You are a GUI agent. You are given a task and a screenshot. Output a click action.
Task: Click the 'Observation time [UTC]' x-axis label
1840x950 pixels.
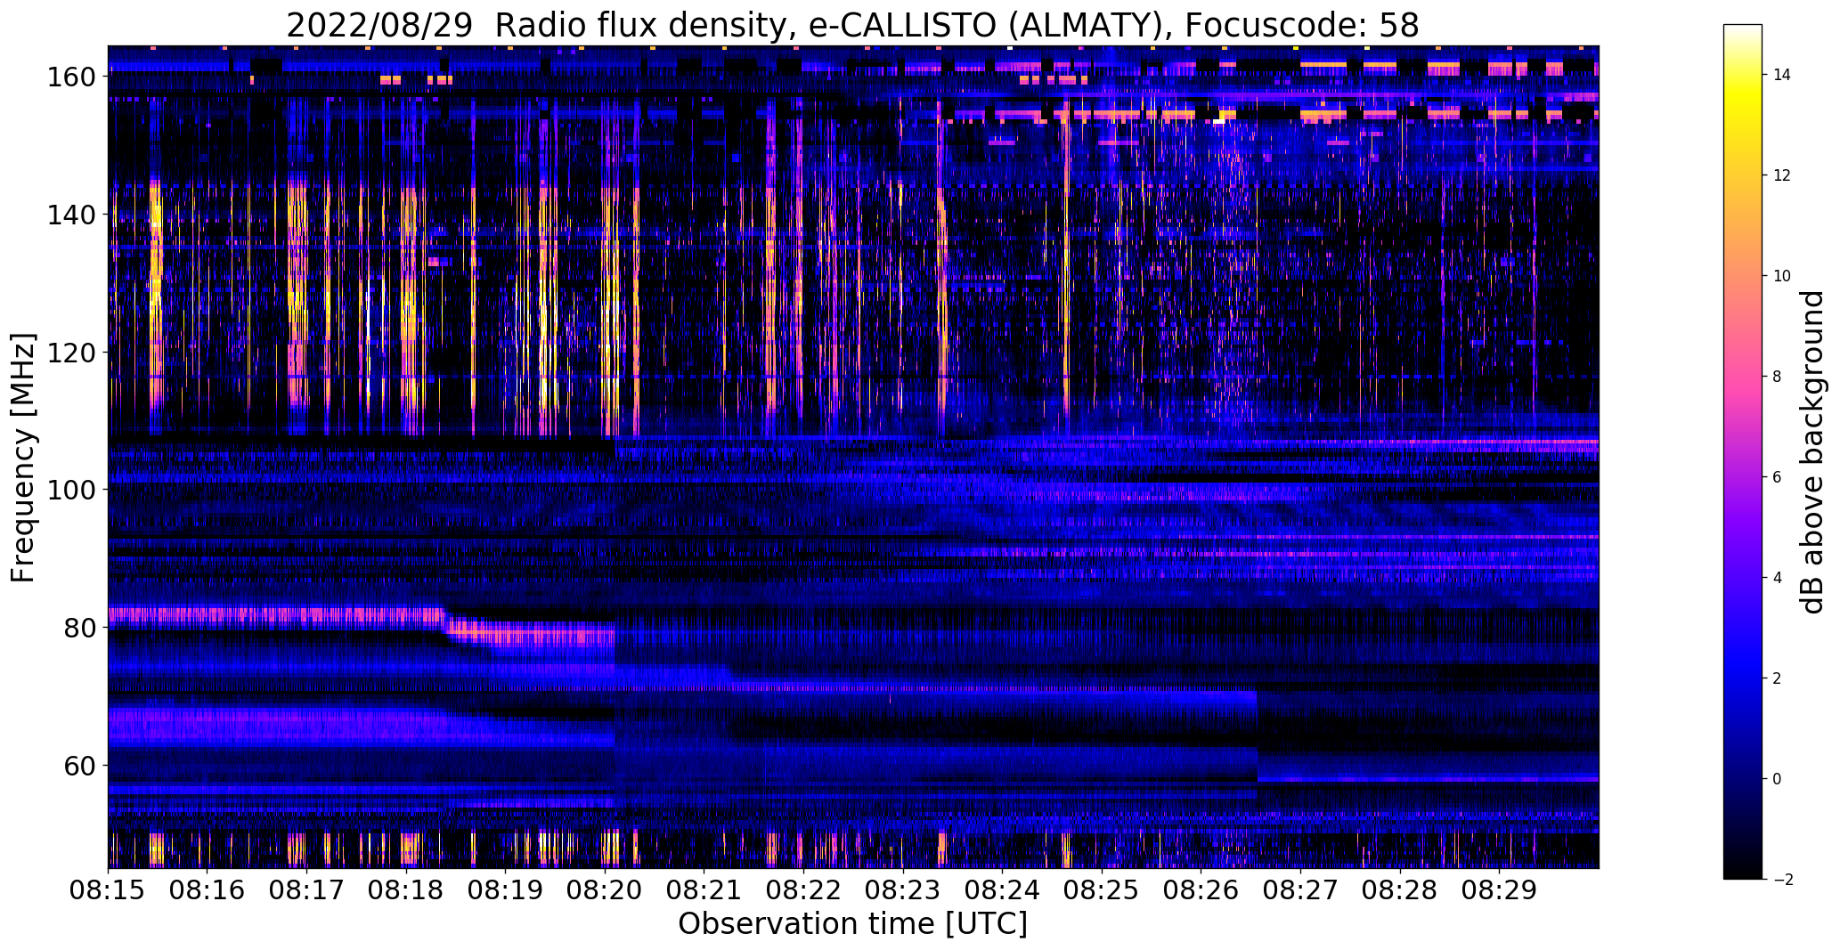(852, 924)
